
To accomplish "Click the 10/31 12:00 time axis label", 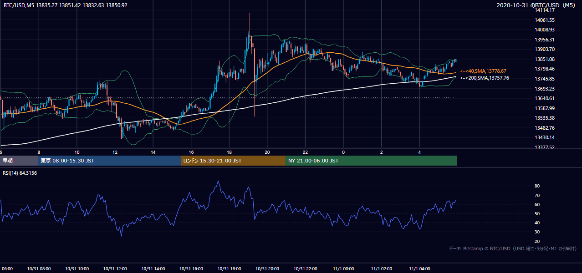I will (x=115, y=269).
